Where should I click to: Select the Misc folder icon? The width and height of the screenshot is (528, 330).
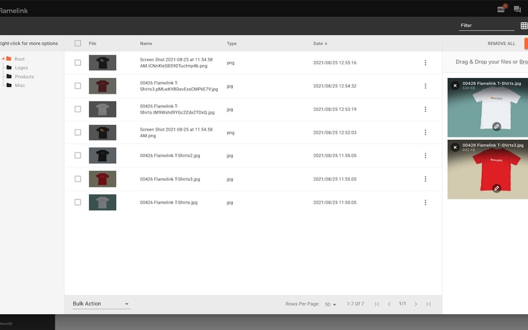9,85
